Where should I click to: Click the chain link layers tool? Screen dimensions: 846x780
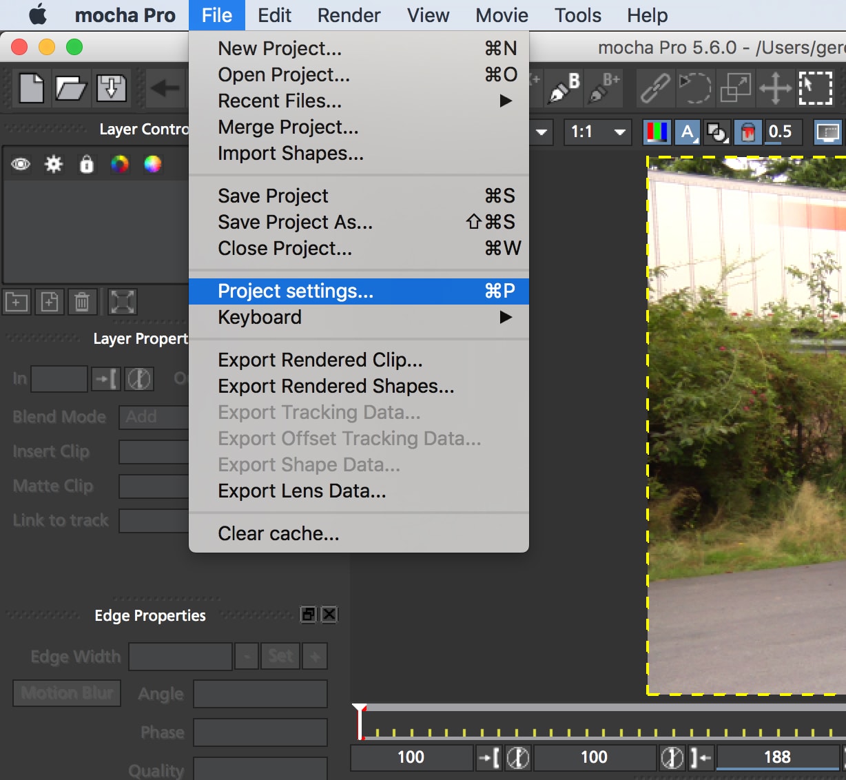[x=654, y=88]
